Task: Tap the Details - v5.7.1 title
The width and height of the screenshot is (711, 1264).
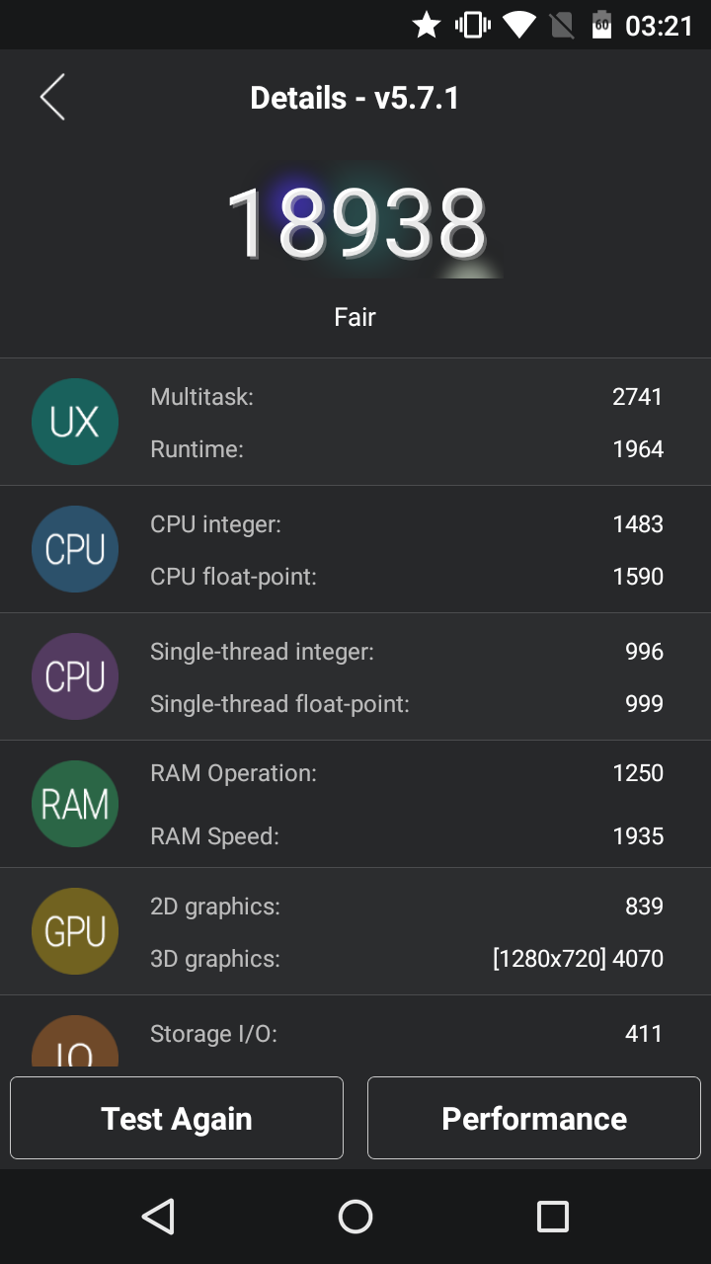Action: pos(355,98)
